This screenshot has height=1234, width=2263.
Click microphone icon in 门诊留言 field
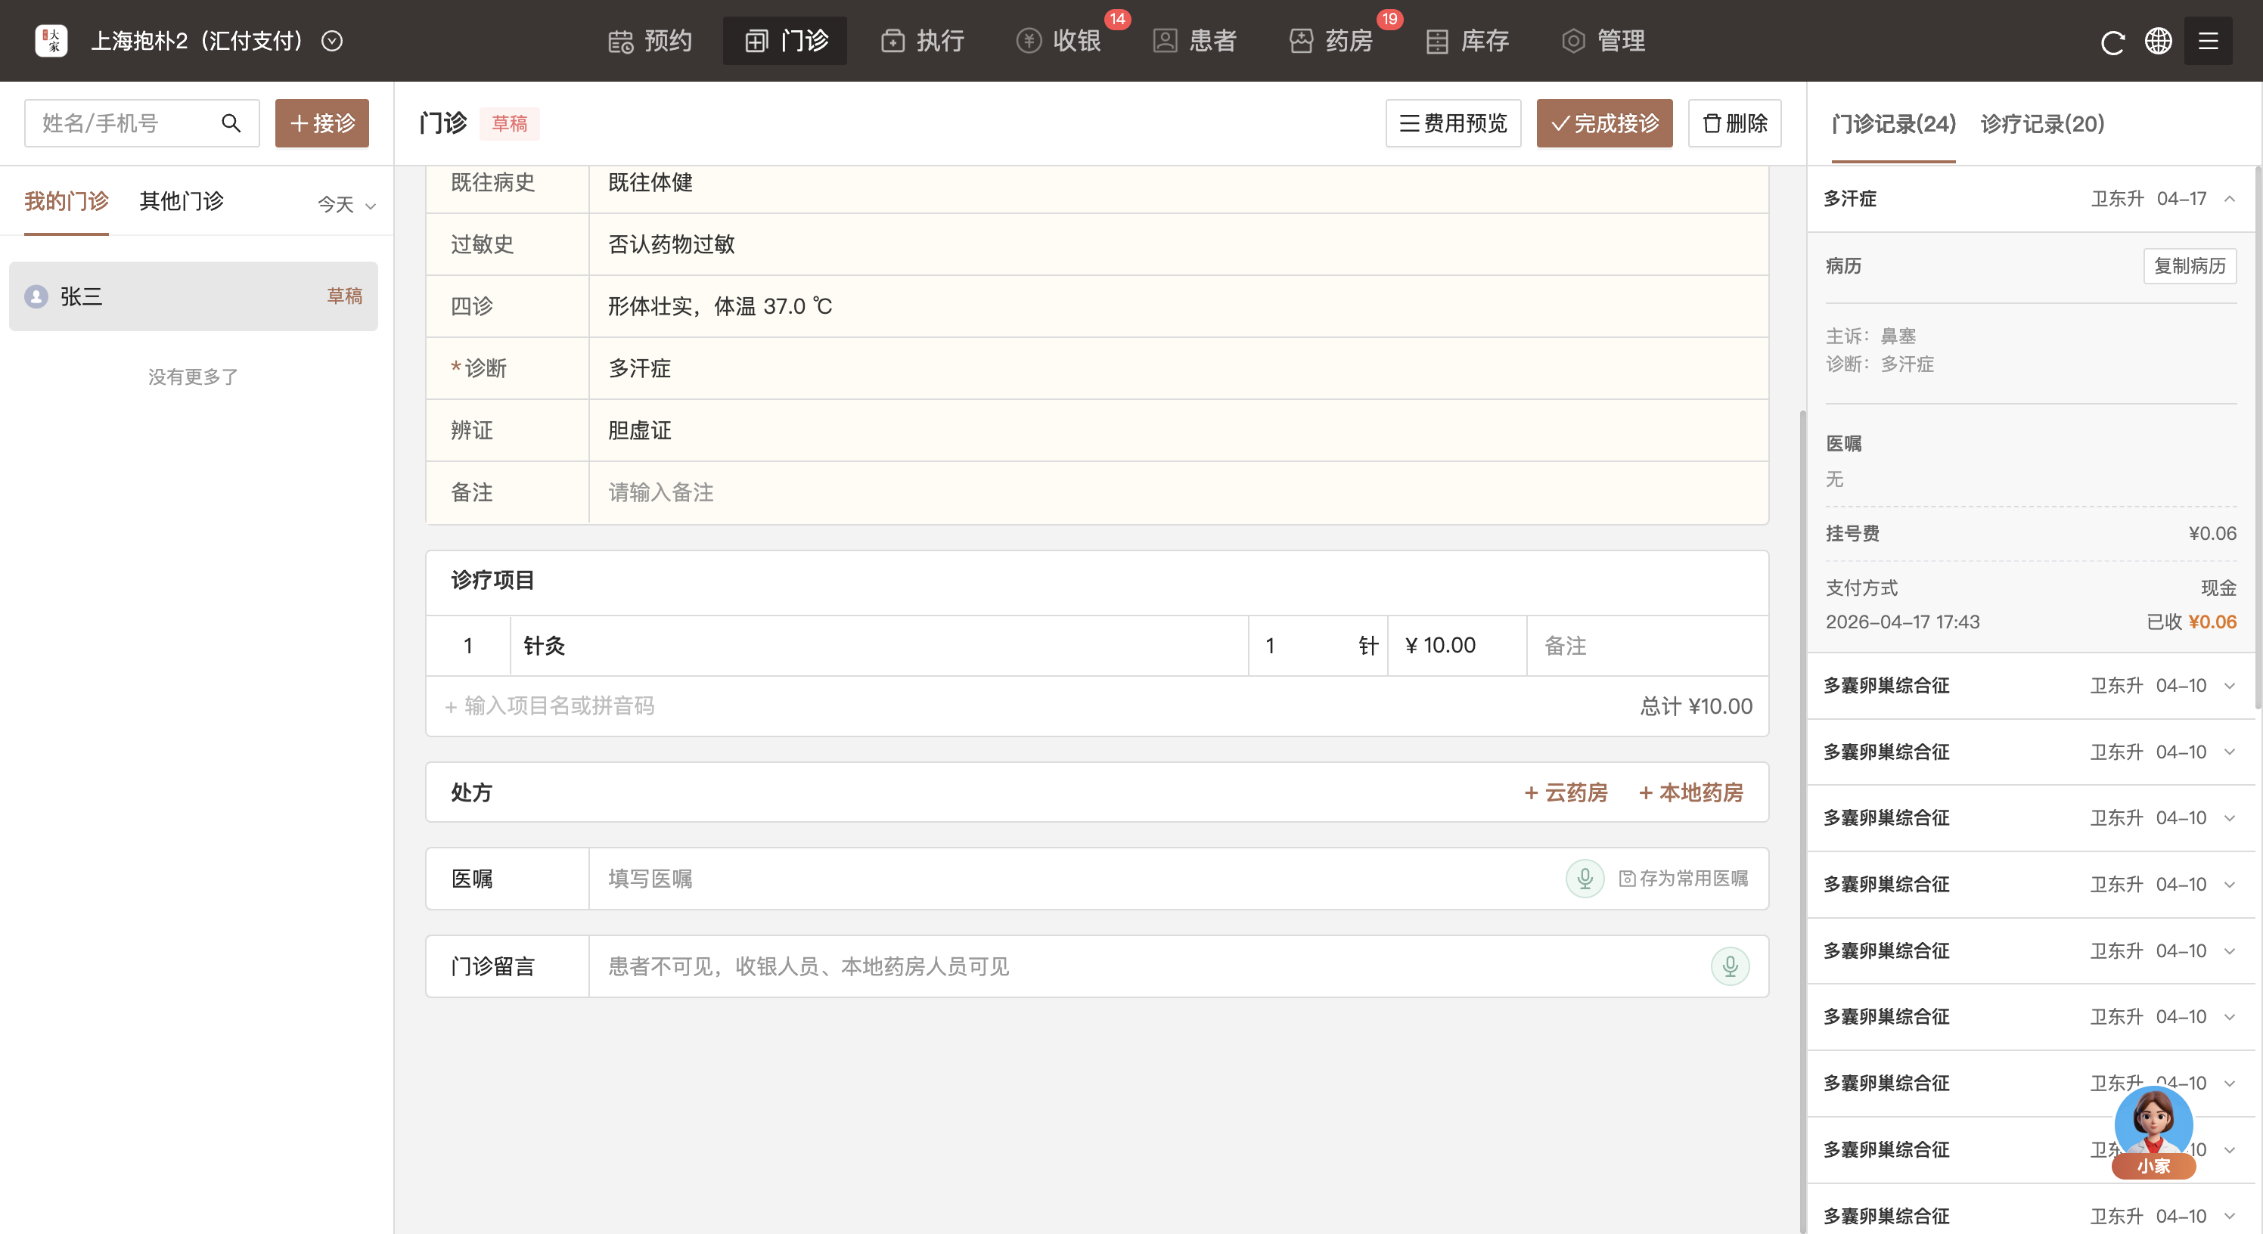[1730, 966]
